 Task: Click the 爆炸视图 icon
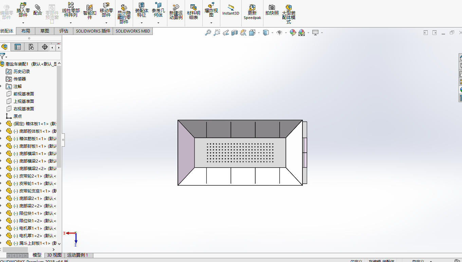pyautogui.click(x=211, y=10)
